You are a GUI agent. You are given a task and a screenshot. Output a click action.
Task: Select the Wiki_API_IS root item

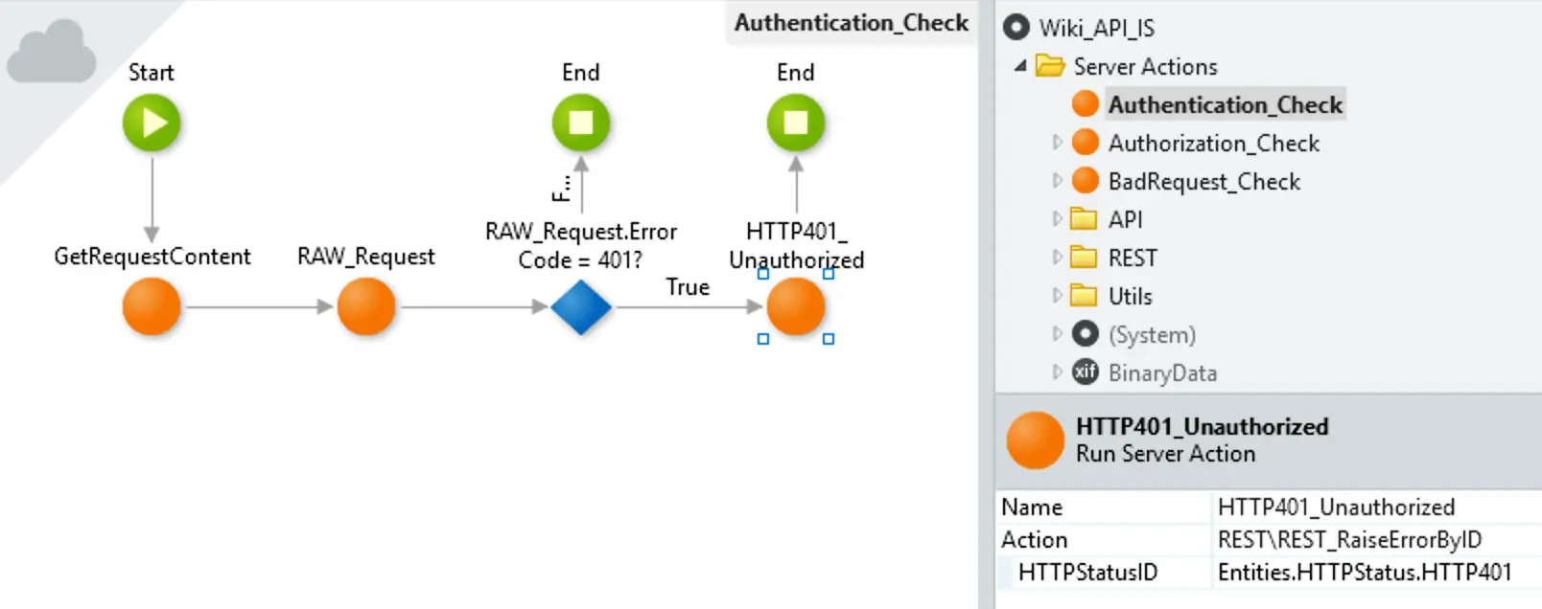click(1097, 28)
